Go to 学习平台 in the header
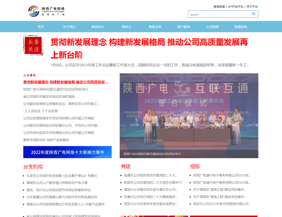This screenshot has width=282, height=217. click(x=252, y=7)
